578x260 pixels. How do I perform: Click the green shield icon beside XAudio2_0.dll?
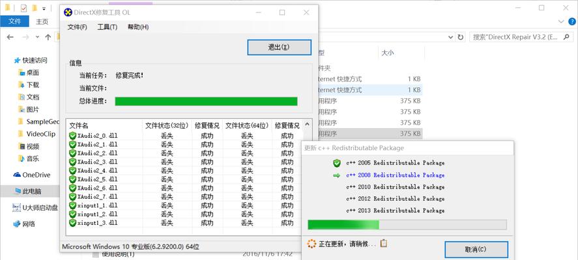(x=72, y=136)
